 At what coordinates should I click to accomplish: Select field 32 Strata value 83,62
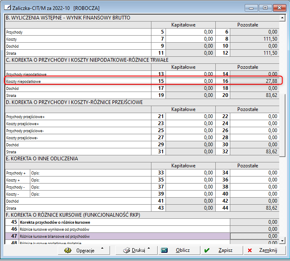tap(254, 152)
